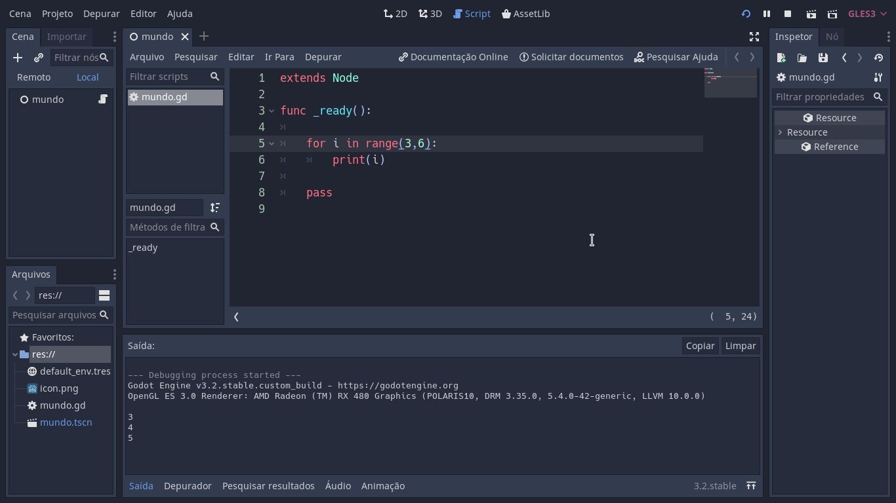Select the Local scene tree view
The image size is (896, 503).
tap(87, 77)
